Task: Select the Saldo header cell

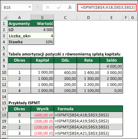Action: tap(111, 60)
